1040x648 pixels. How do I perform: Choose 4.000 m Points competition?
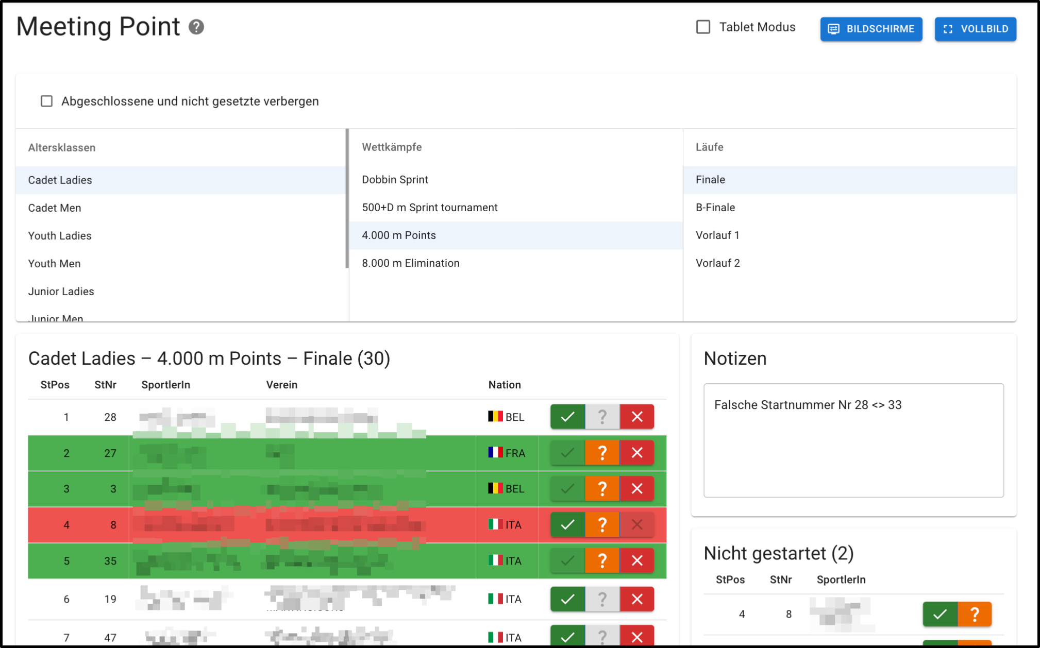click(516, 235)
